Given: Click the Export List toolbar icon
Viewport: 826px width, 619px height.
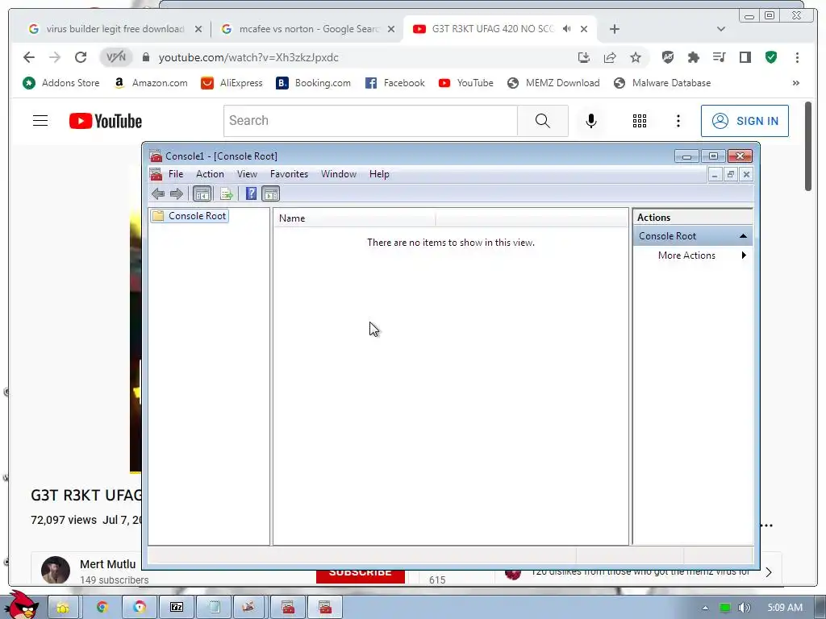Looking at the screenshot, I should 227,193.
